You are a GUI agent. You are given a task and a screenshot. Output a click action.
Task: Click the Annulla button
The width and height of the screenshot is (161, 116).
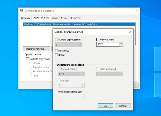(x=123, y=106)
